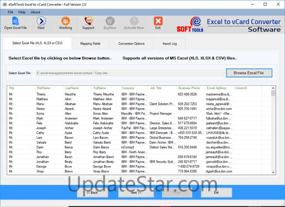Click the Albahae last name cell
Screen dimensions: 285x207
point(71,104)
